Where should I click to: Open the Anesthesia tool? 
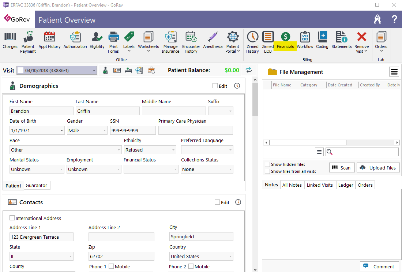(213, 40)
